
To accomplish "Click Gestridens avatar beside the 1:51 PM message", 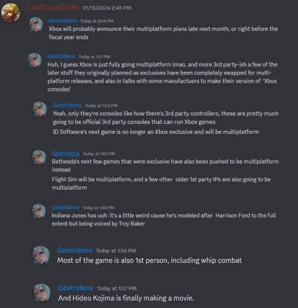I will [34, 60].
